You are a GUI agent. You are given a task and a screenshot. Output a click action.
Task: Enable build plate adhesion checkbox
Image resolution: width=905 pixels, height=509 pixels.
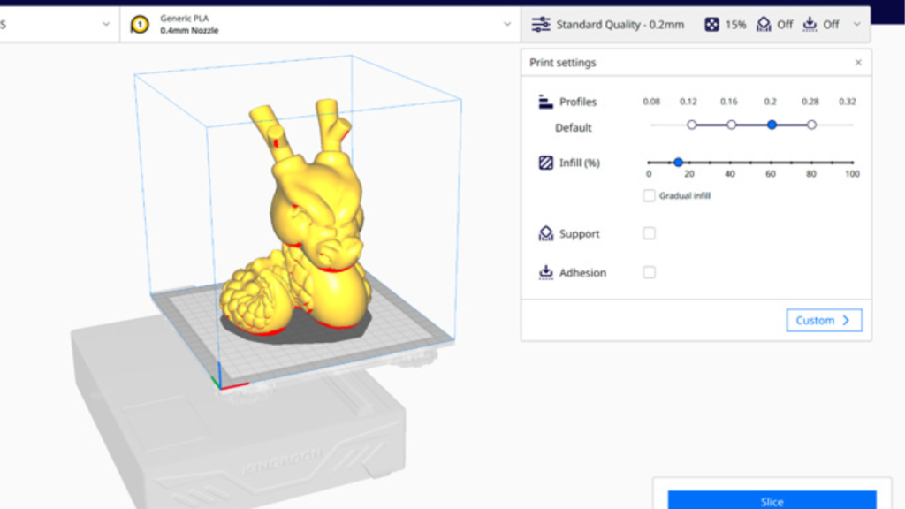(x=650, y=272)
